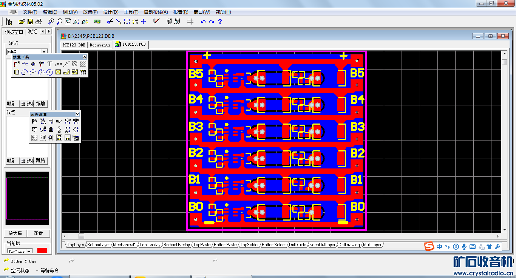This screenshot has width=516, height=278.
Task: Switch to the PCB123.DDB tab
Action: [x=74, y=45]
